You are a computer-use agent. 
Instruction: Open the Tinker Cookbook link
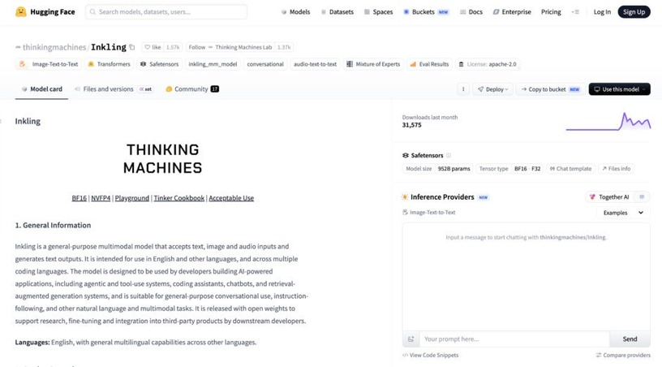[x=179, y=198]
